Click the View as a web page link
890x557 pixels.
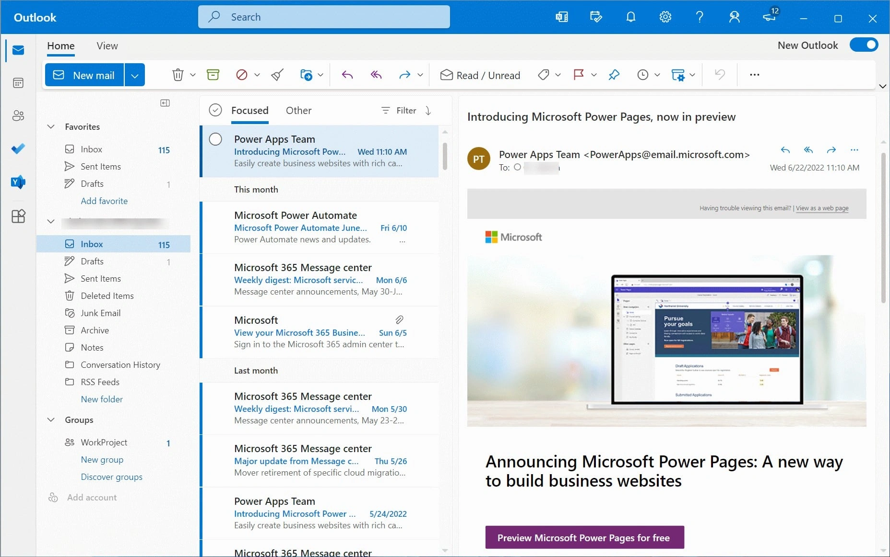822,208
